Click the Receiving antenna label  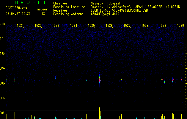68,14
